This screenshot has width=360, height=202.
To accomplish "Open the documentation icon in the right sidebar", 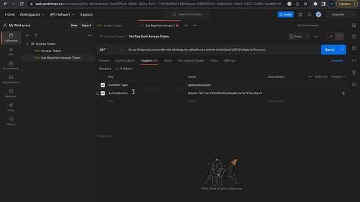I will pos(354,36).
